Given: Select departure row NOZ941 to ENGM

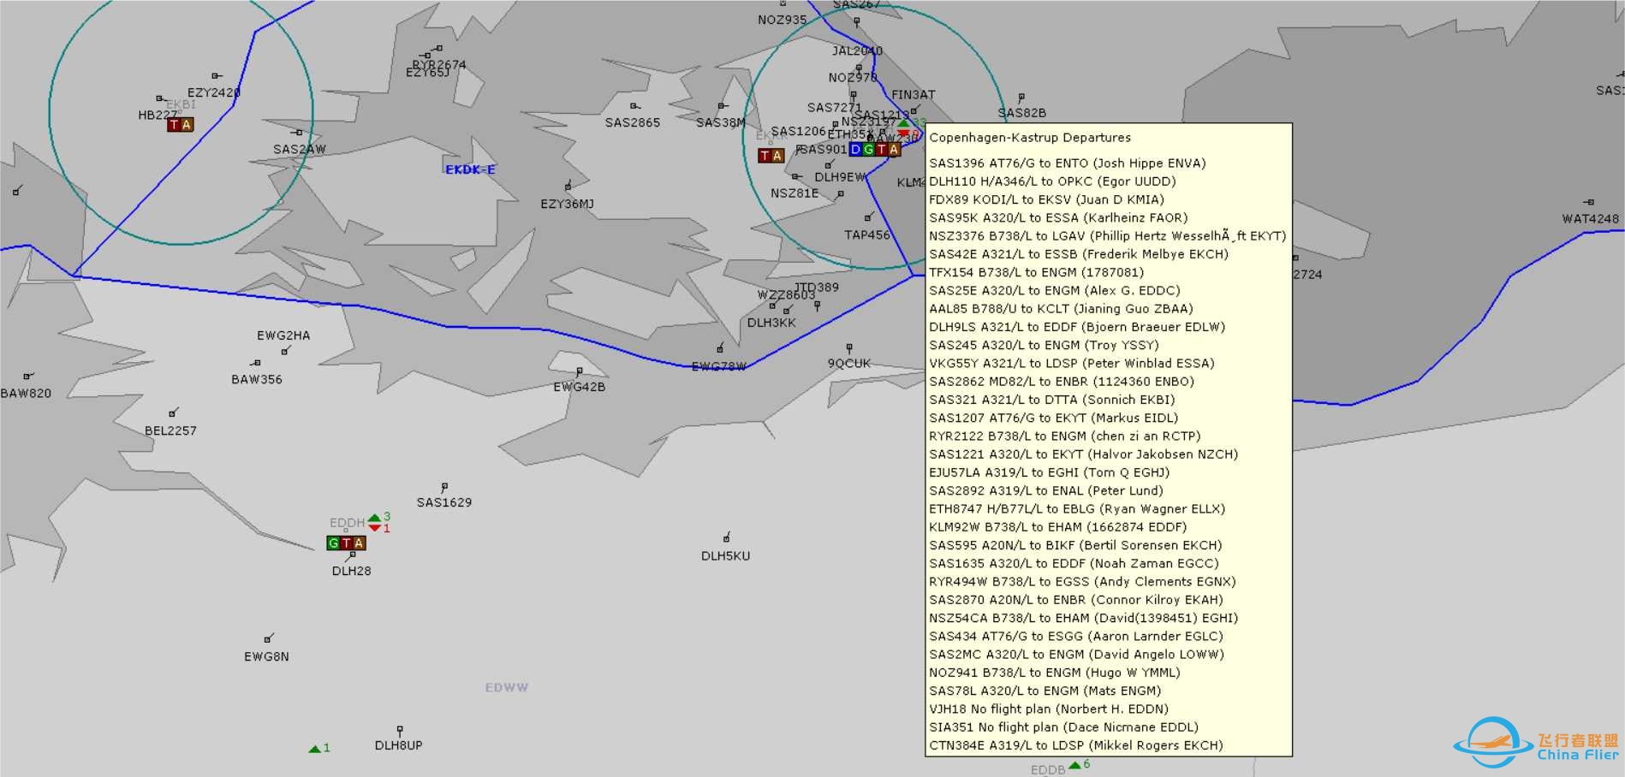Looking at the screenshot, I should [1055, 673].
